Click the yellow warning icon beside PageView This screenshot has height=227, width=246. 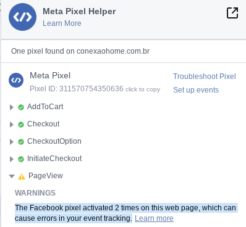click(x=22, y=176)
